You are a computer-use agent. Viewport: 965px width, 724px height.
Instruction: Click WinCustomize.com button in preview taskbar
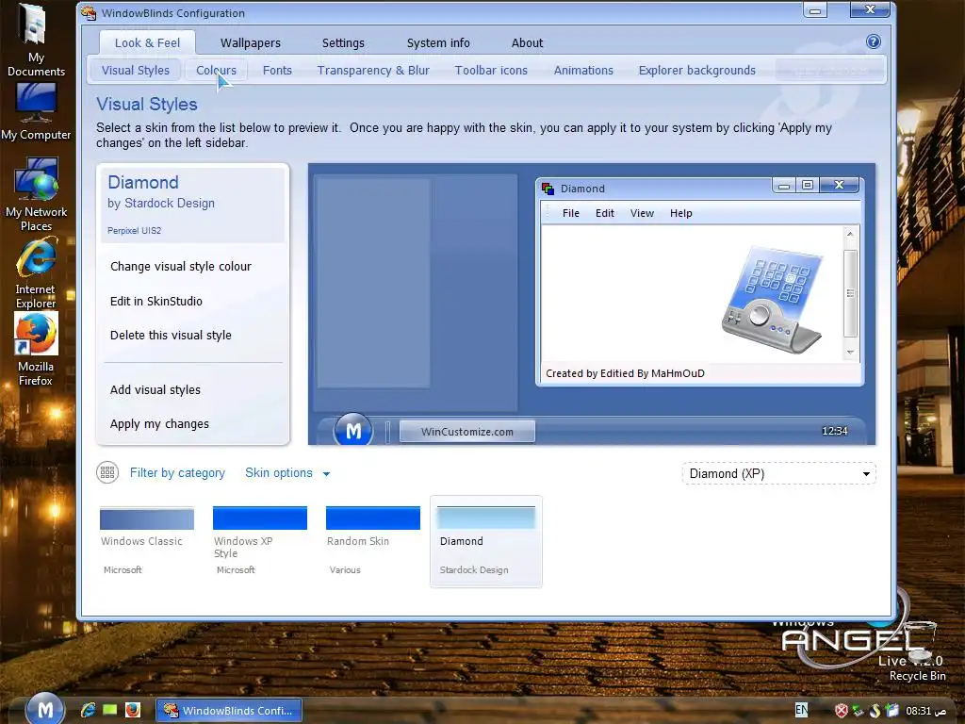click(x=467, y=432)
